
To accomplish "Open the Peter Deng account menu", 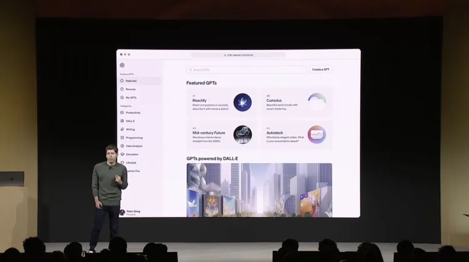I will (x=131, y=213).
